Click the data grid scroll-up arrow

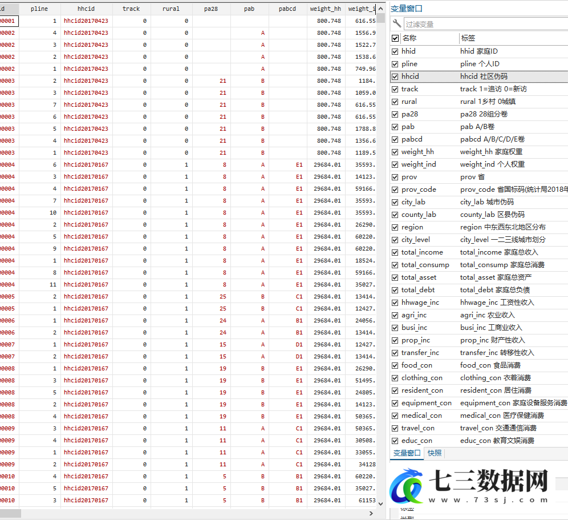point(380,9)
